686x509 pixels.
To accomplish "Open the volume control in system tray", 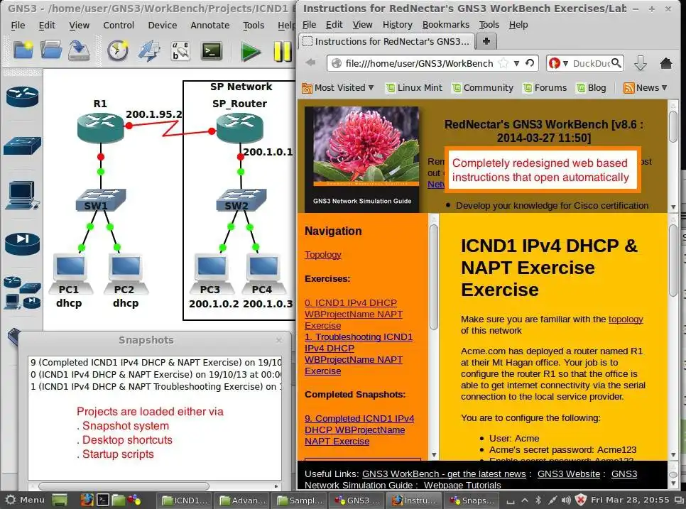I will point(566,500).
